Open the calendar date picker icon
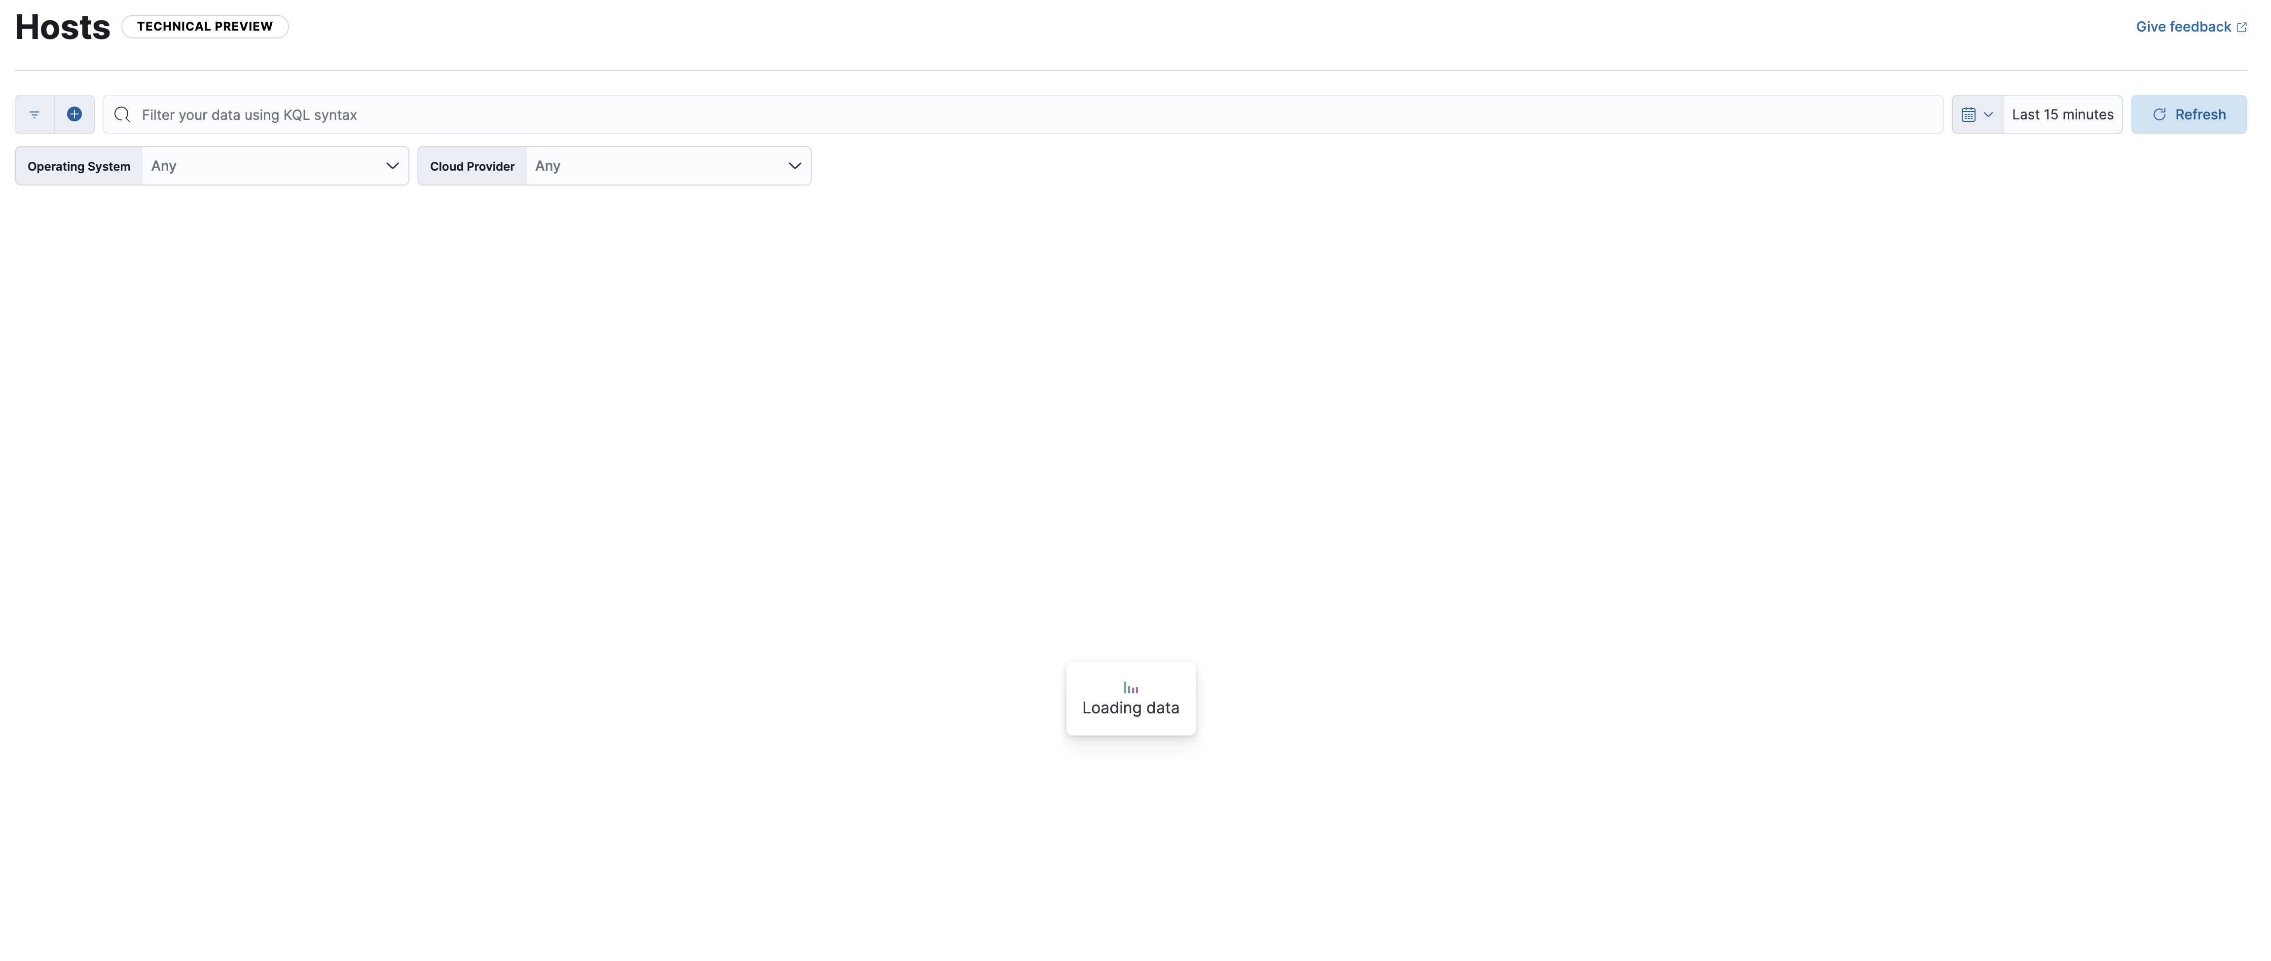The height and width of the screenshot is (961, 2271). point(1971,114)
